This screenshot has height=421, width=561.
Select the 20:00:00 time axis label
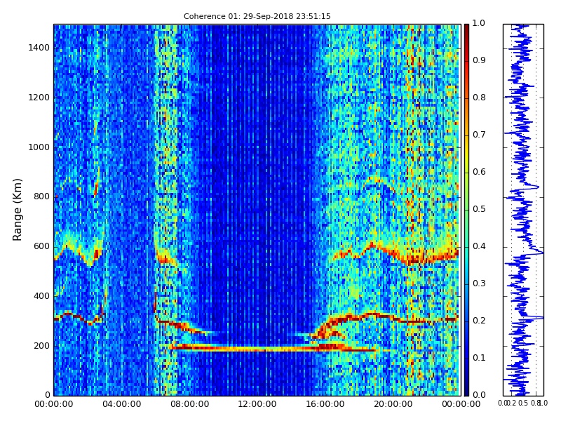pyautogui.click(x=393, y=405)
